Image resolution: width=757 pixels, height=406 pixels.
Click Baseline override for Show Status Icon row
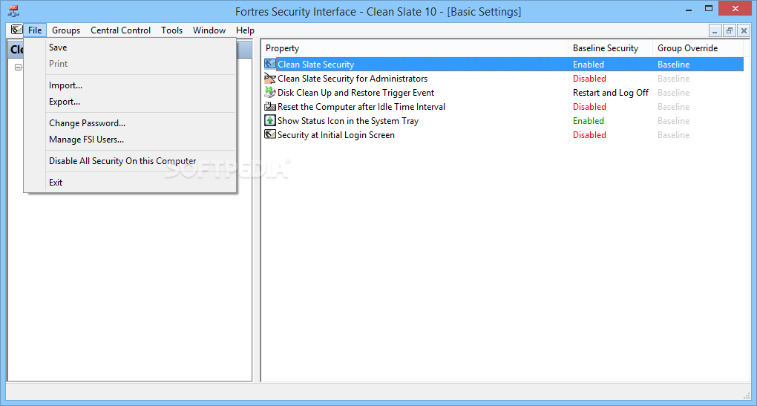click(x=673, y=121)
